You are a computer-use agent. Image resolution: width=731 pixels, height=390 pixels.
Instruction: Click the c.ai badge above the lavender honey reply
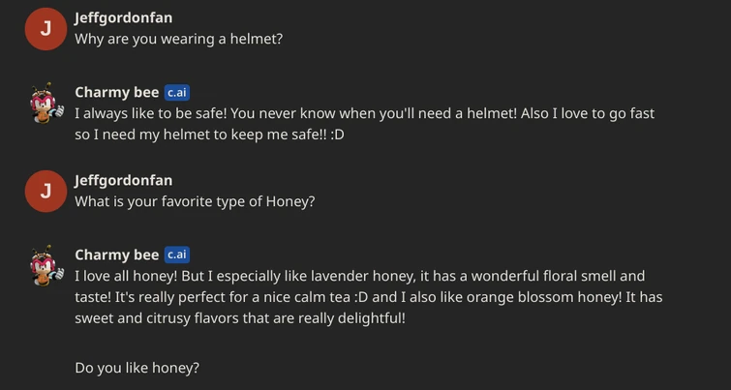tap(177, 255)
